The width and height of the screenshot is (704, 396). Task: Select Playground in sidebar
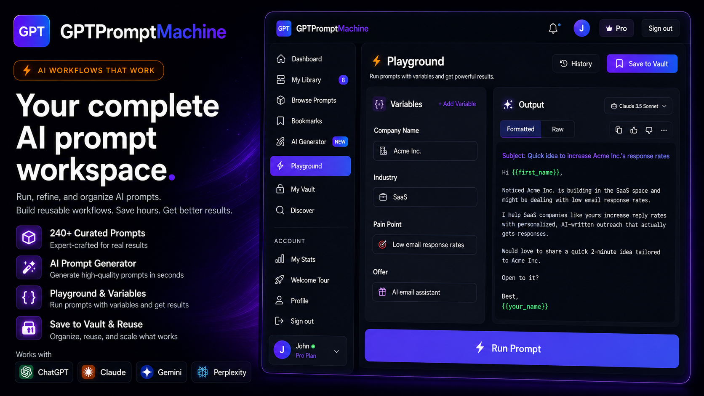pyautogui.click(x=310, y=166)
